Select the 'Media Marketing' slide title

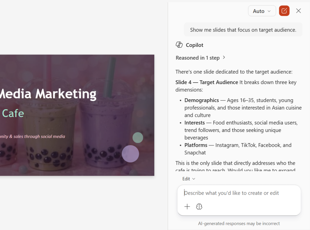(x=48, y=94)
